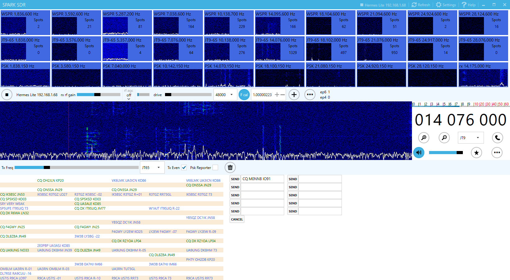
Task: Select the JT9-65 14,076,000 Hz receiver tile
Action: 280,49
